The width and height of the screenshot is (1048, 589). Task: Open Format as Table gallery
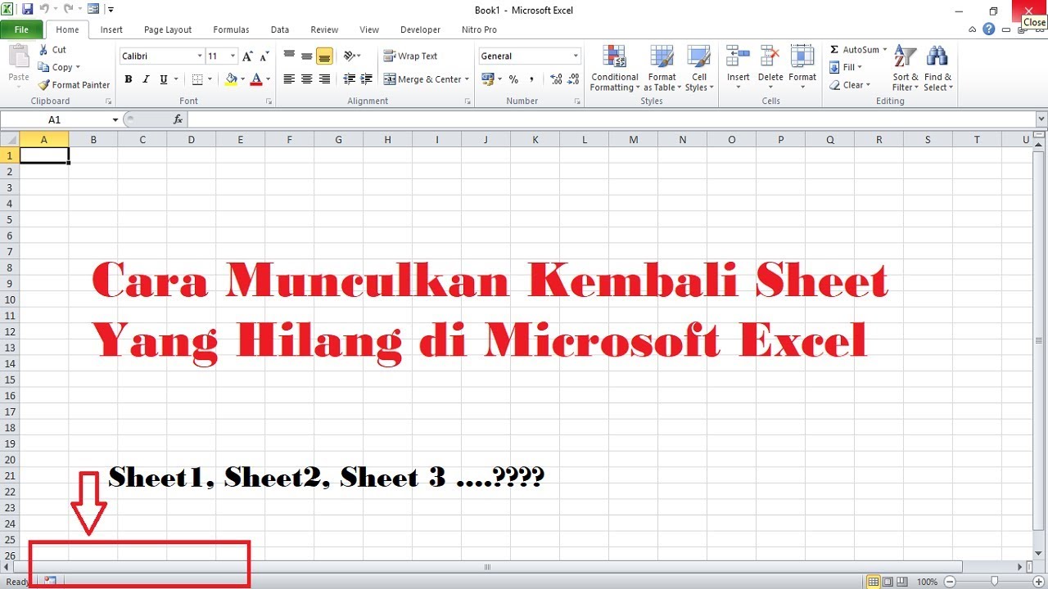662,68
